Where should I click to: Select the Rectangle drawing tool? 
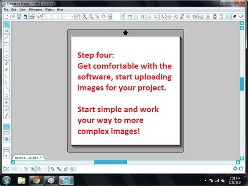6,44
